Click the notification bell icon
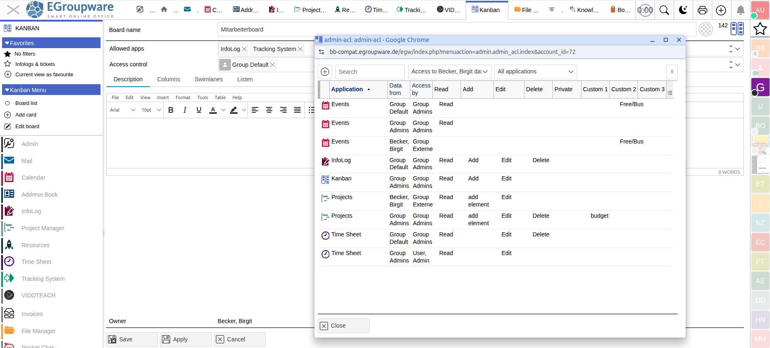Screen dimensions: 770x348 pos(740,10)
